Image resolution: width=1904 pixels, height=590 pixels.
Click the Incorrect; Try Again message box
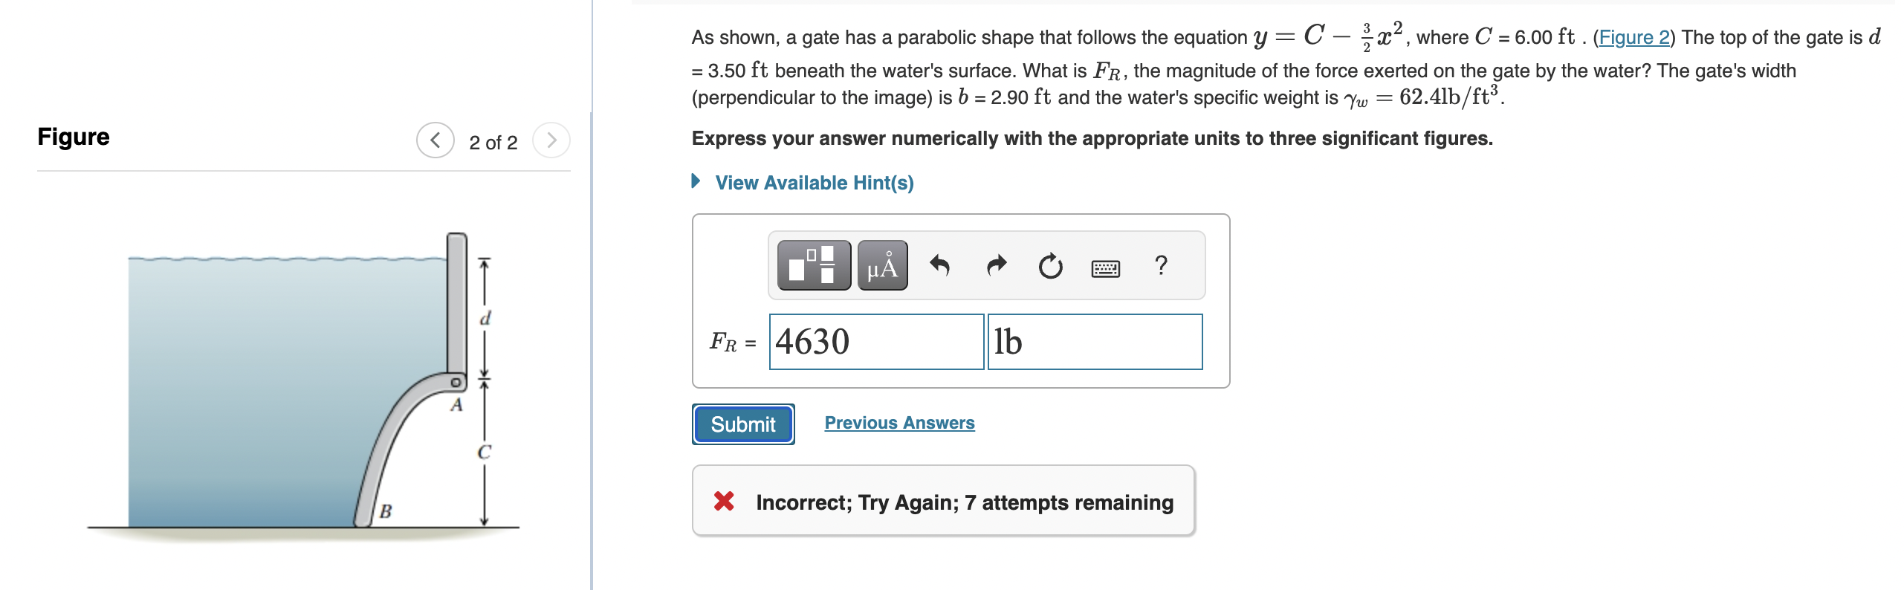(x=942, y=502)
